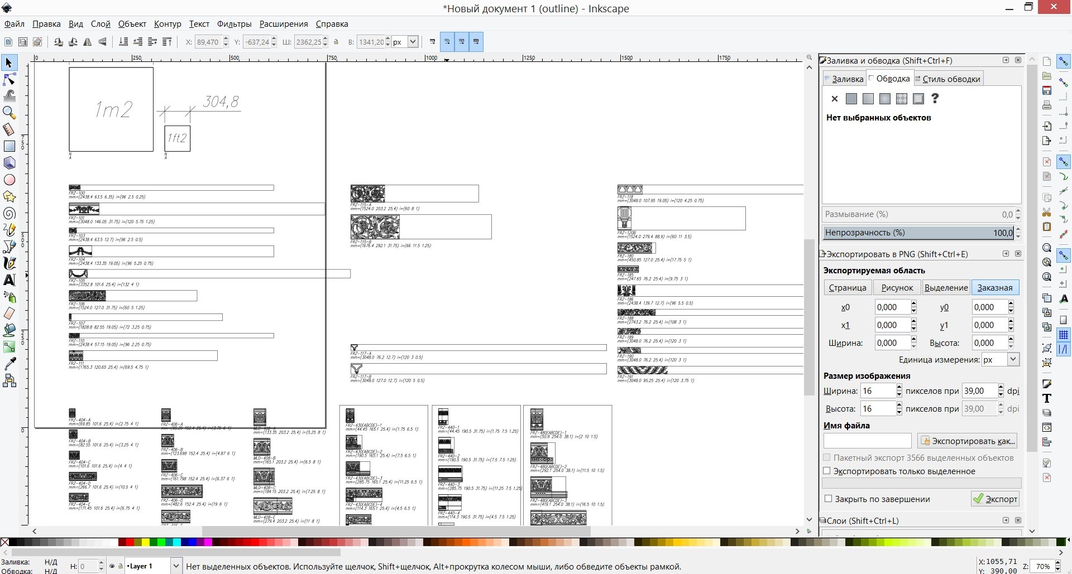Viewport: 1072px width, 574px height.
Task: Choose the Dropper color picker tool
Action: (9, 364)
